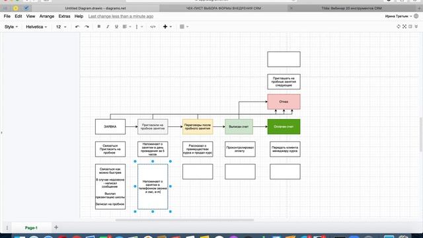Select the 'Связаться Пригласить на пробное' box

(x=110, y=149)
